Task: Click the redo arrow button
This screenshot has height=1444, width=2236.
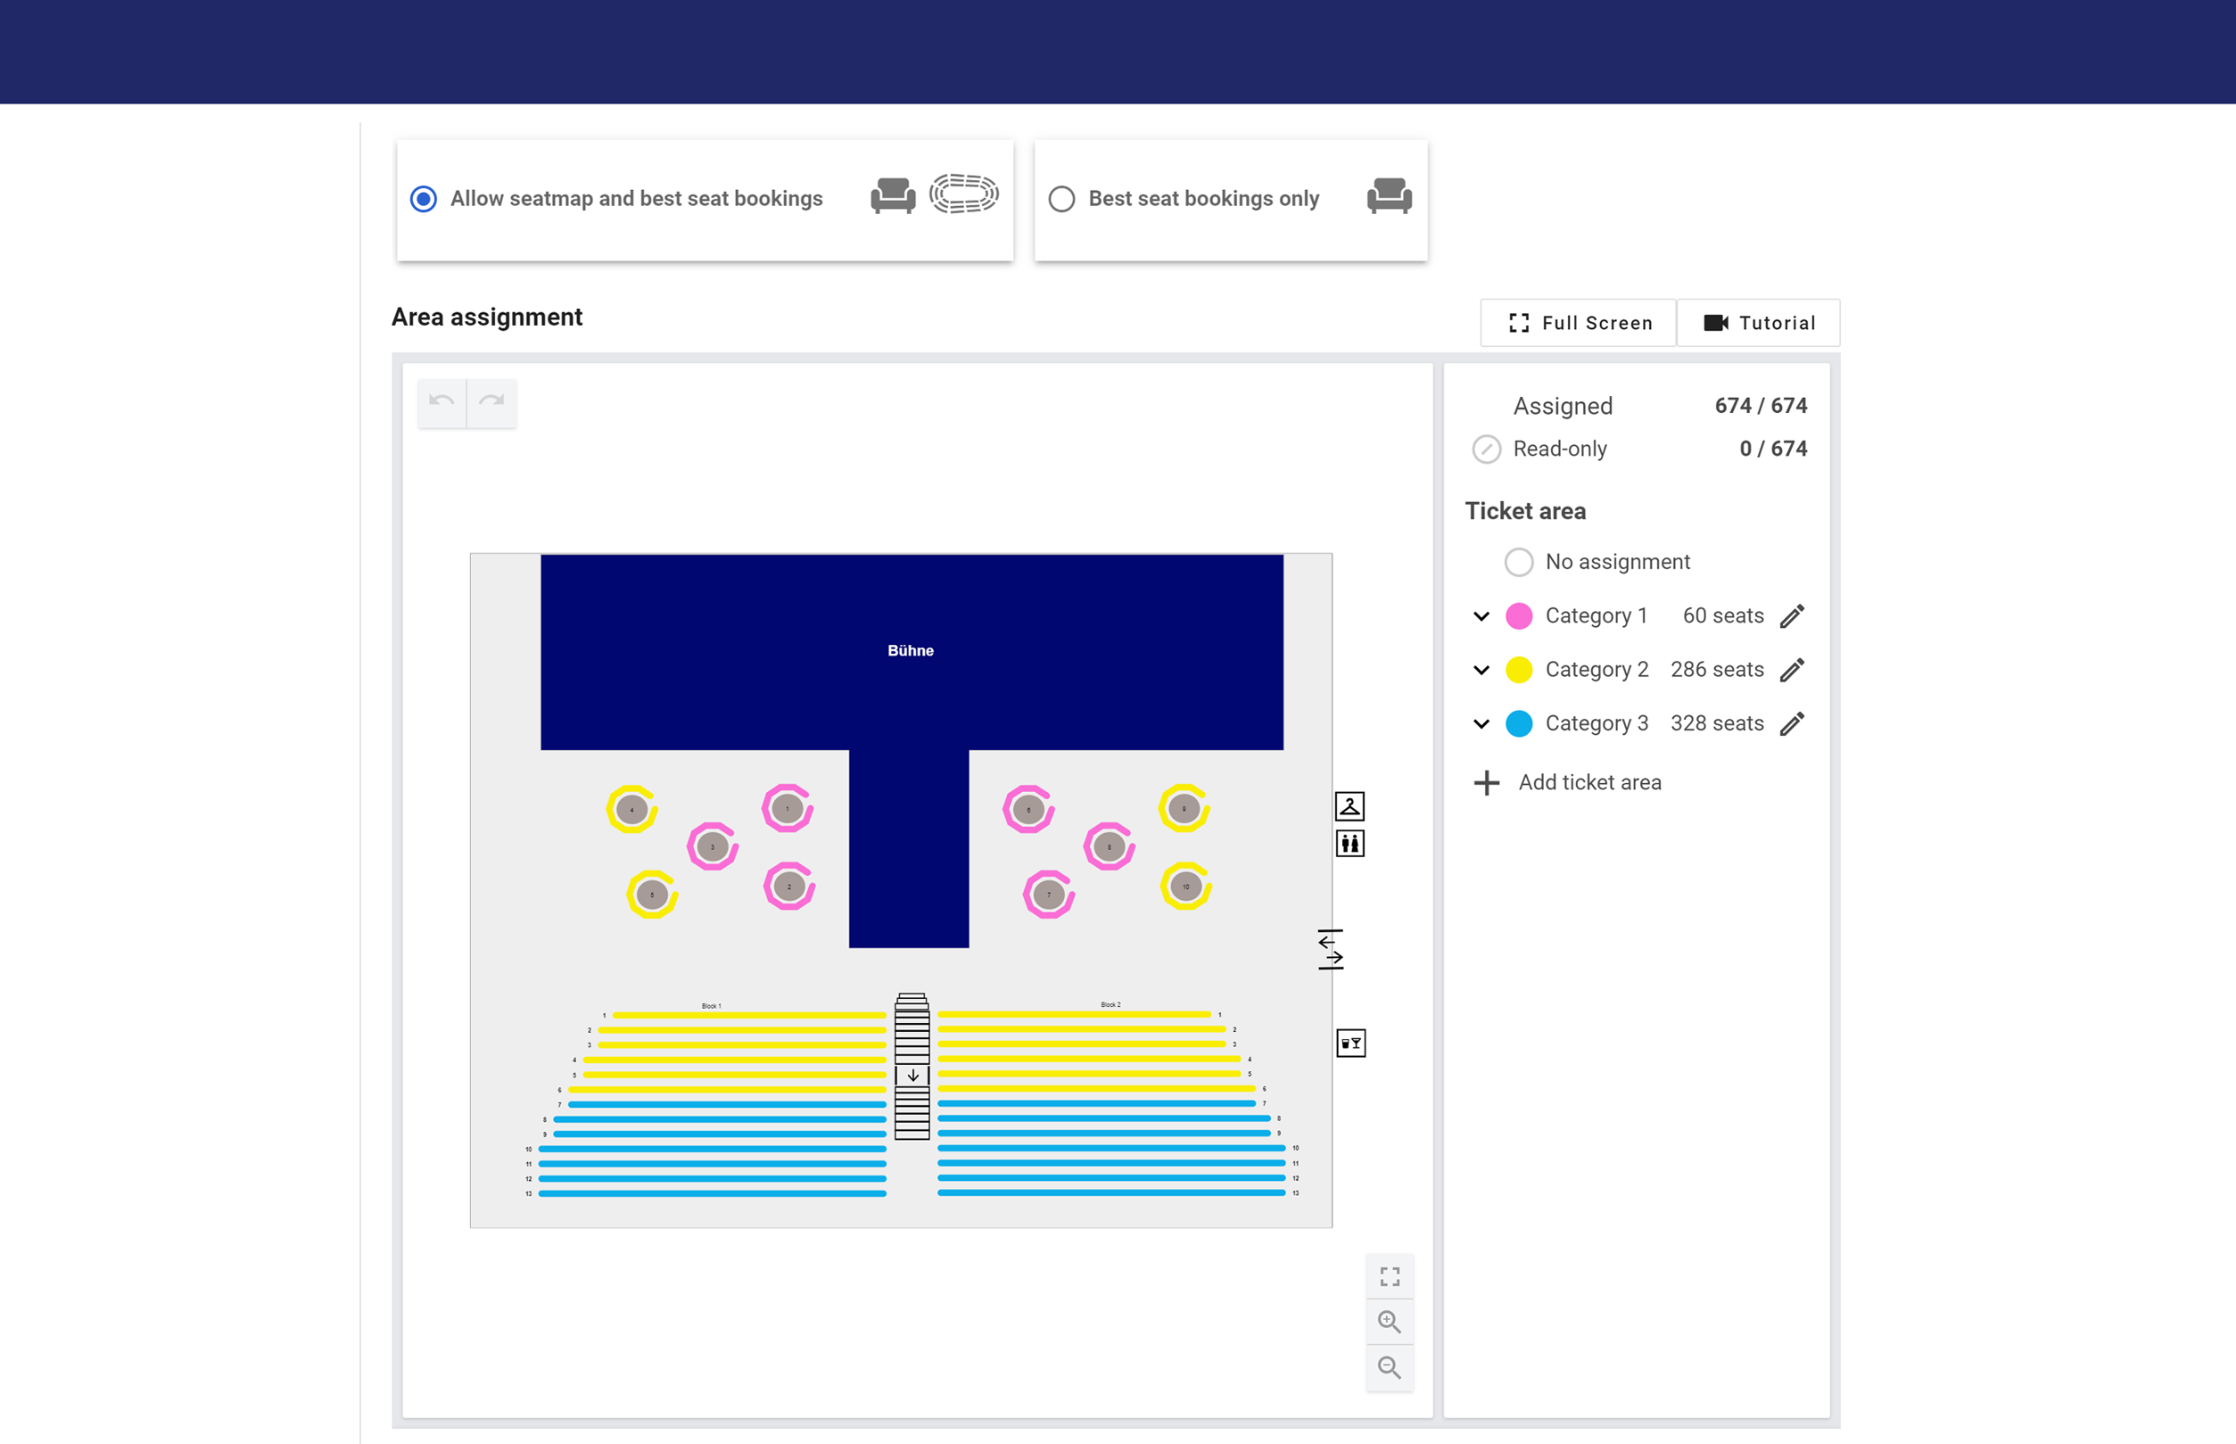Action: (x=491, y=402)
